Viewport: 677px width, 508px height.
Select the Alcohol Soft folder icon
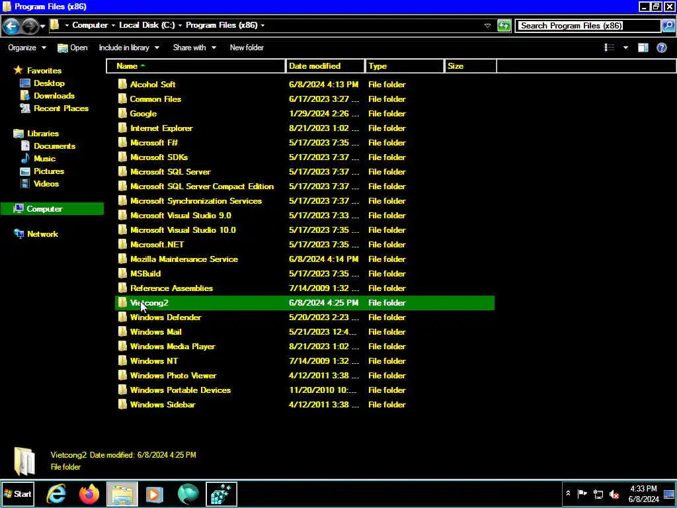point(122,84)
